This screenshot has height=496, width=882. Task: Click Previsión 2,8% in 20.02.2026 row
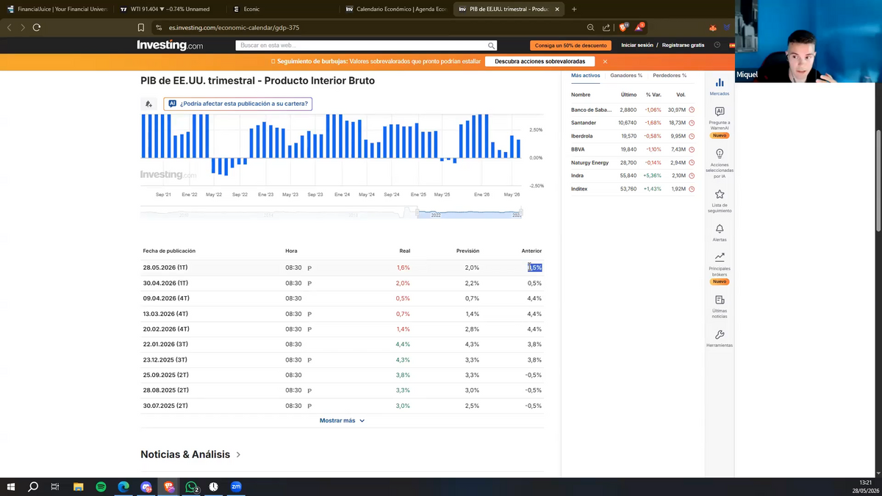pos(472,329)
